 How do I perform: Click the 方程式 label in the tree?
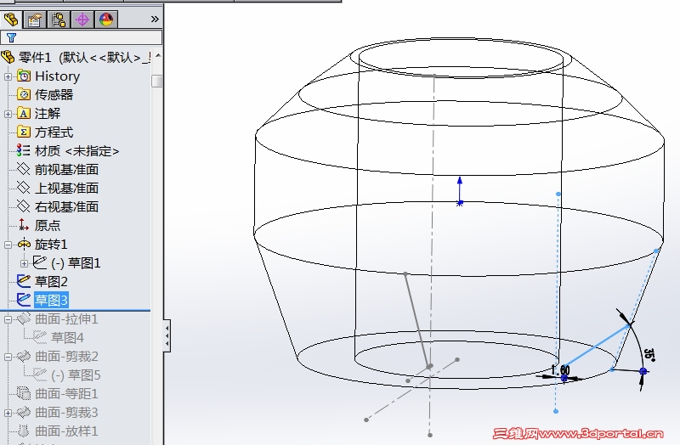click(x=54, y=132)
